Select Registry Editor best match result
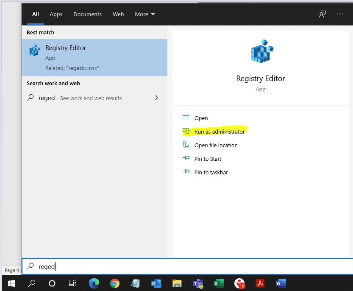The width and height of the screenshot is (353, 291). (94, 58)
